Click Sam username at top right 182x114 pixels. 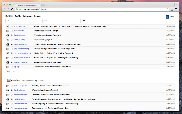click(x=172, y=17)
